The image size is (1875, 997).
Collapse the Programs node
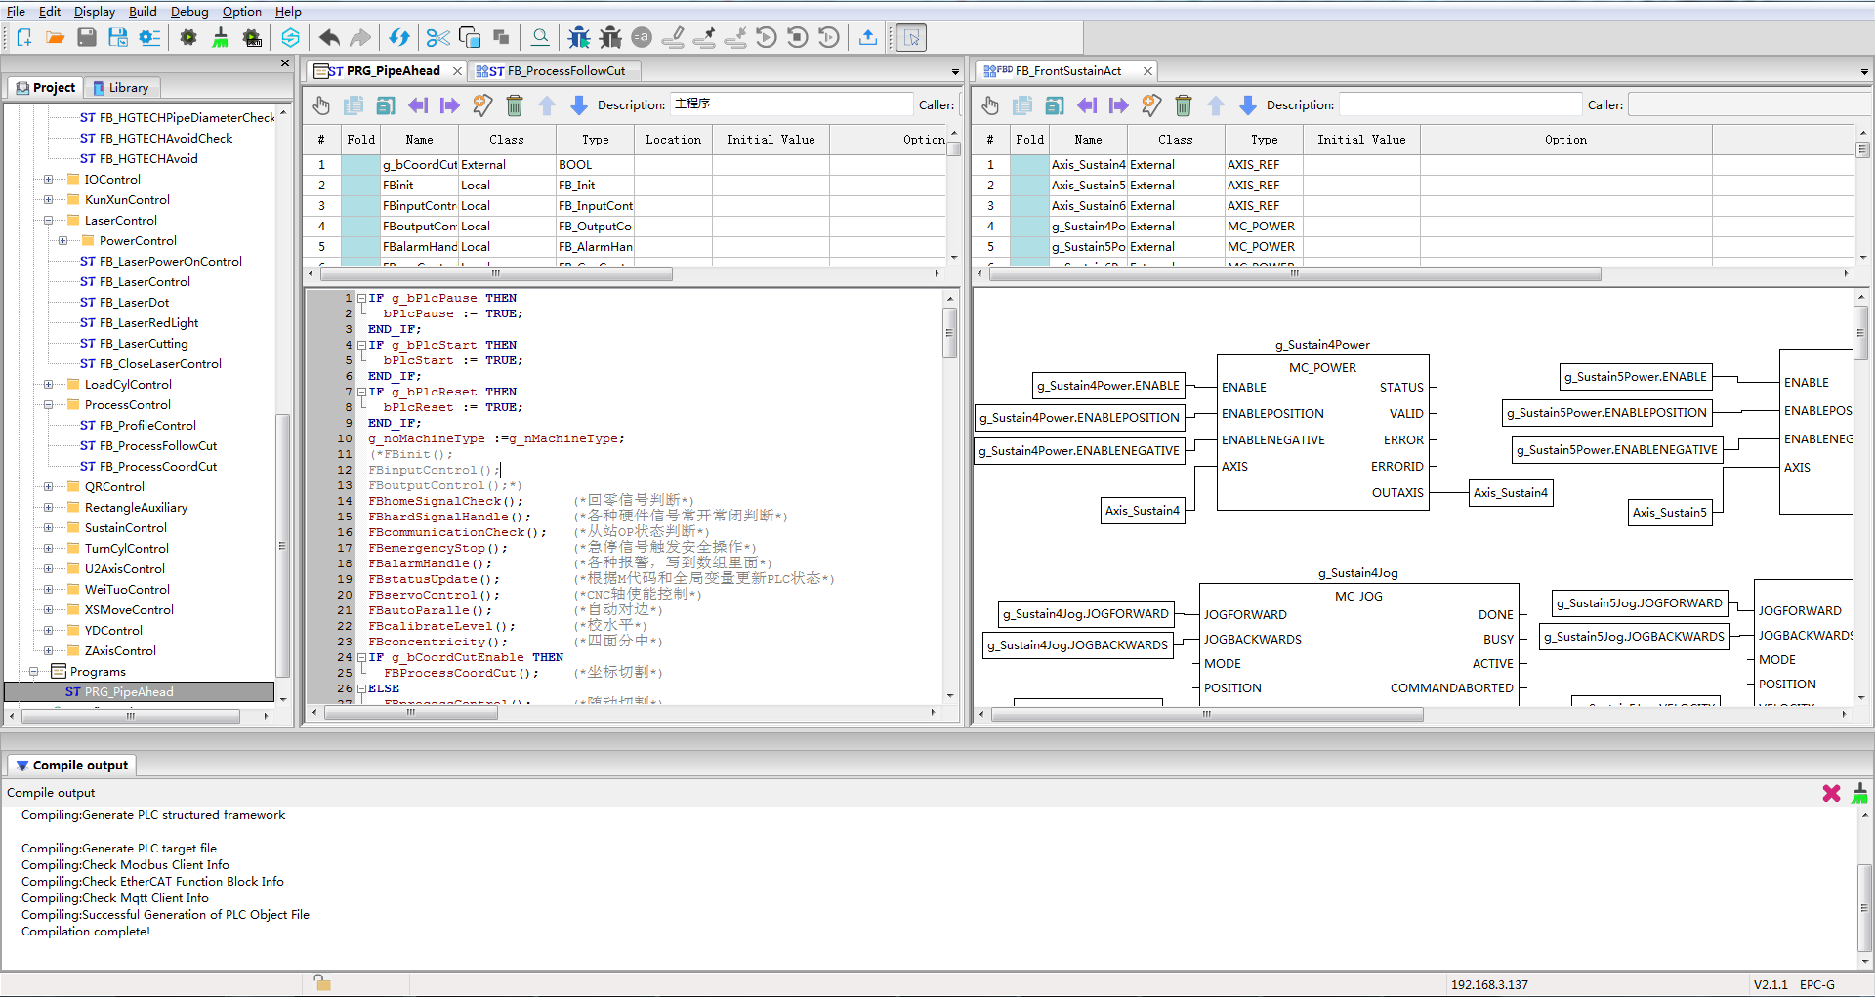33,672
